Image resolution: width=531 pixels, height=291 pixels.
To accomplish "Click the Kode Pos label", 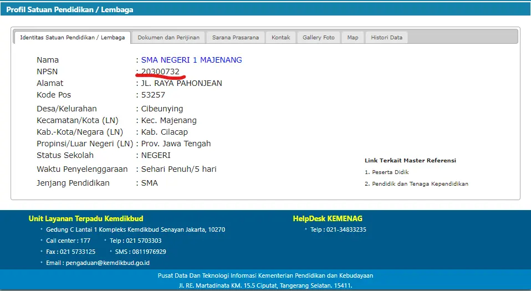I will (x=54, y=95).
